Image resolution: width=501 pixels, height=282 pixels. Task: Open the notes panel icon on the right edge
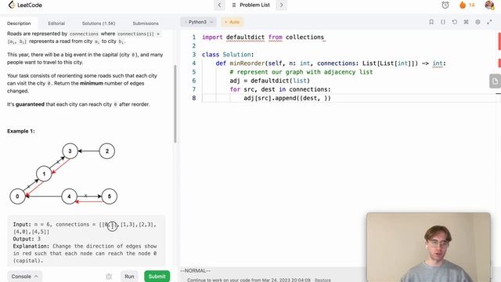[x=495, y=81]
